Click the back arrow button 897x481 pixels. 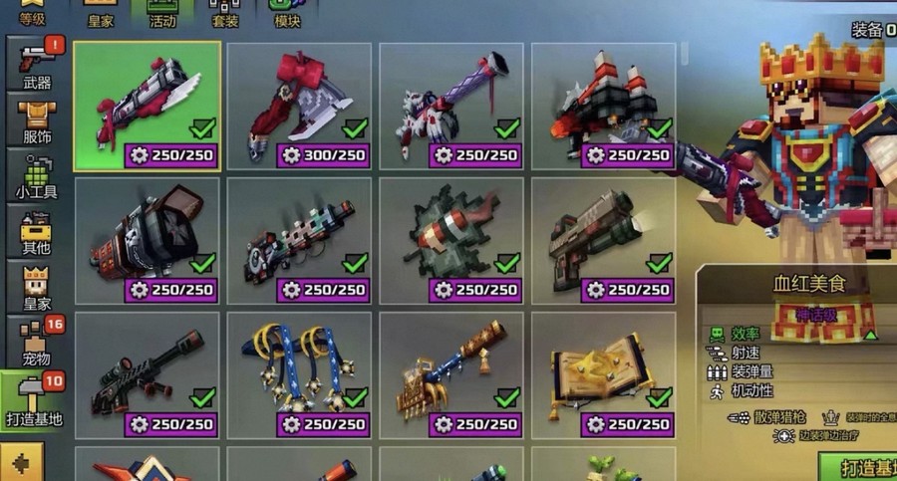22,462
